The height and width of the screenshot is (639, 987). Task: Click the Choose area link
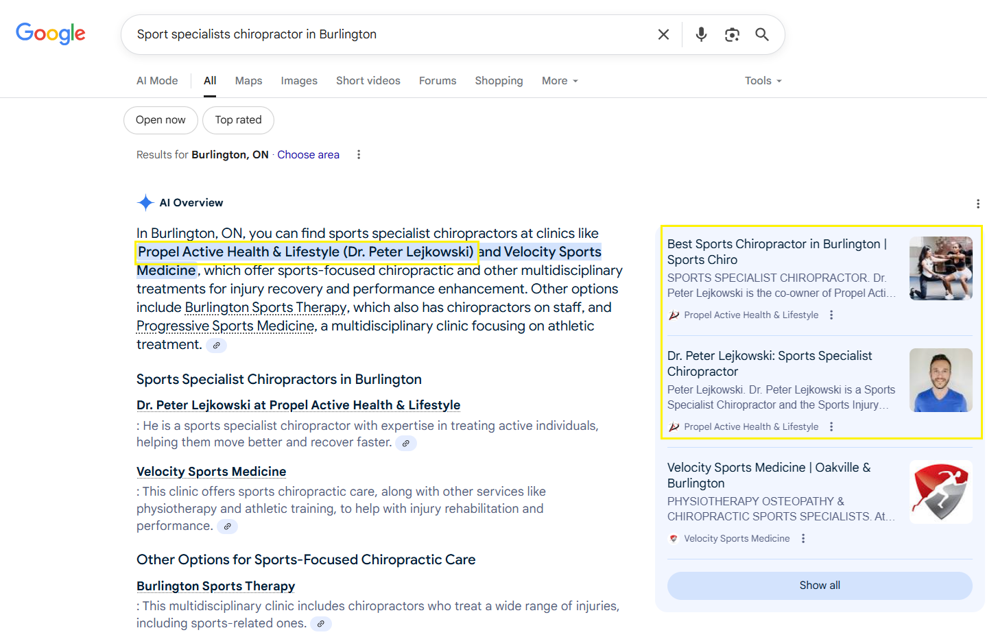click(308, 155)
